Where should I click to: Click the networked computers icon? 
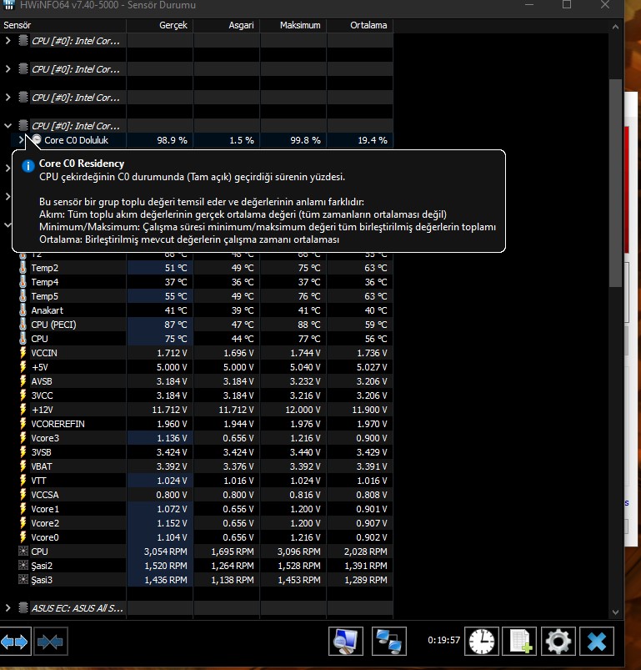pyautogui.click(x=388, y=641)
